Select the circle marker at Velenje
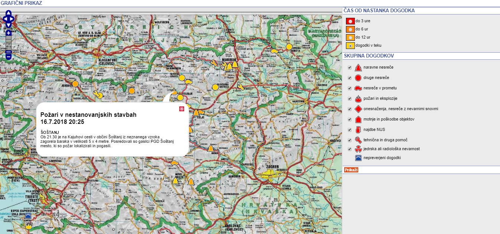500x234 pixels. click(x=180, y=98)
